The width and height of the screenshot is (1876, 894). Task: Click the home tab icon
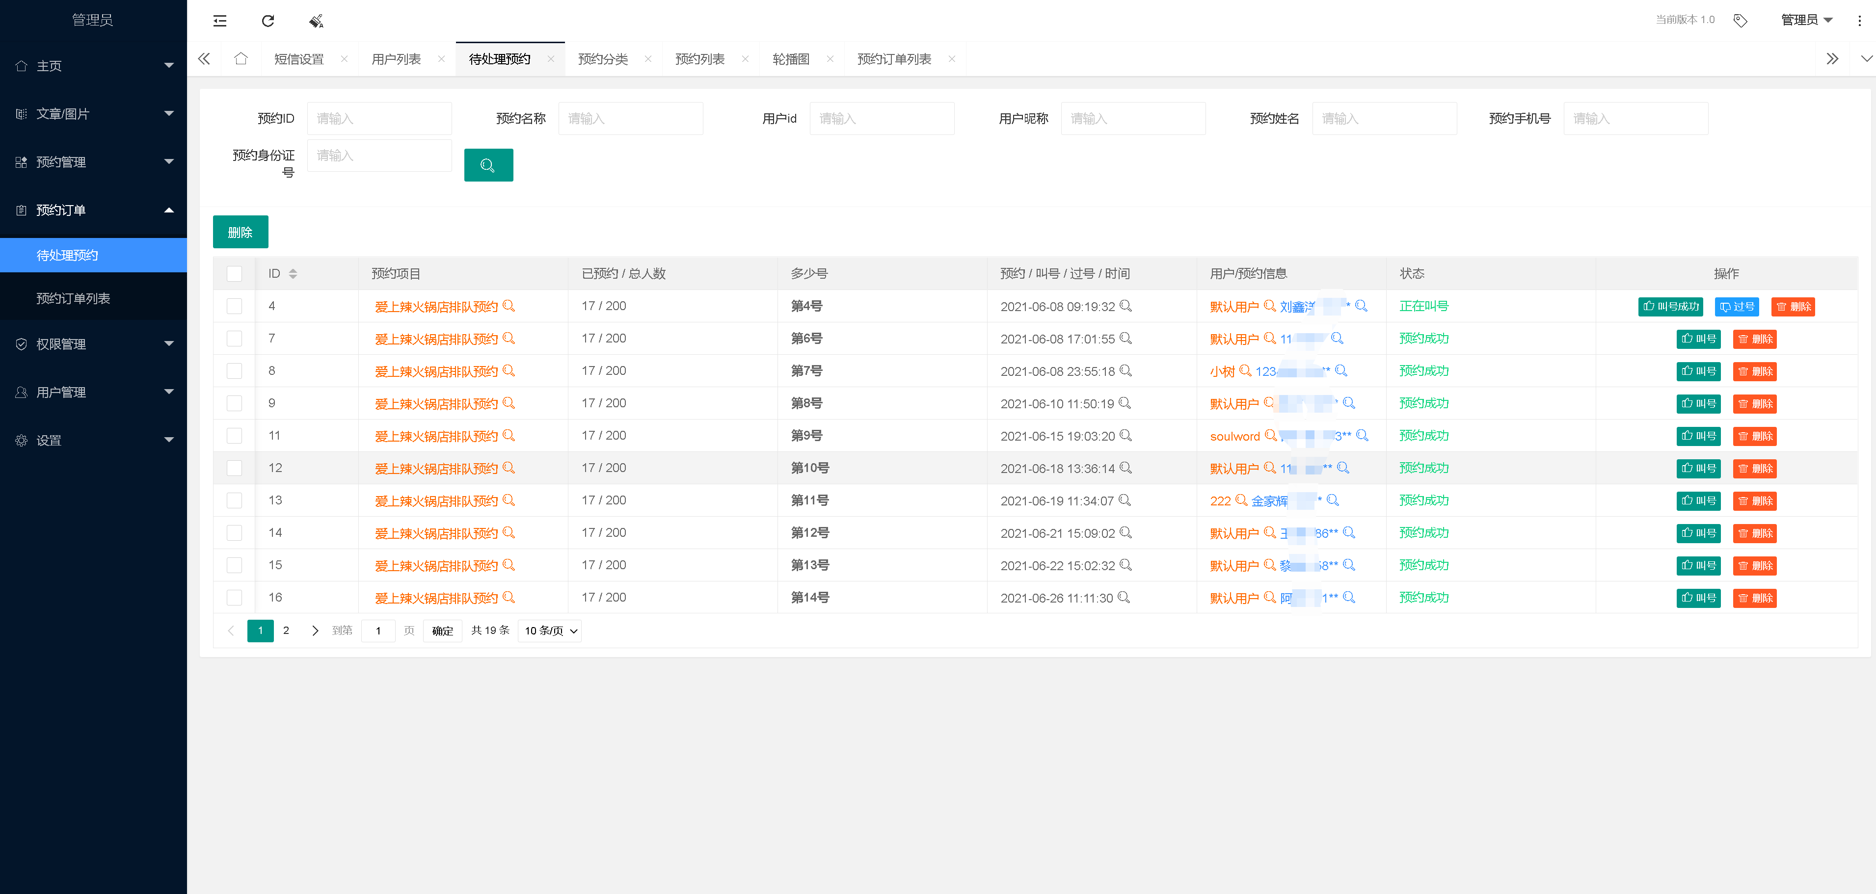[241, 59]
